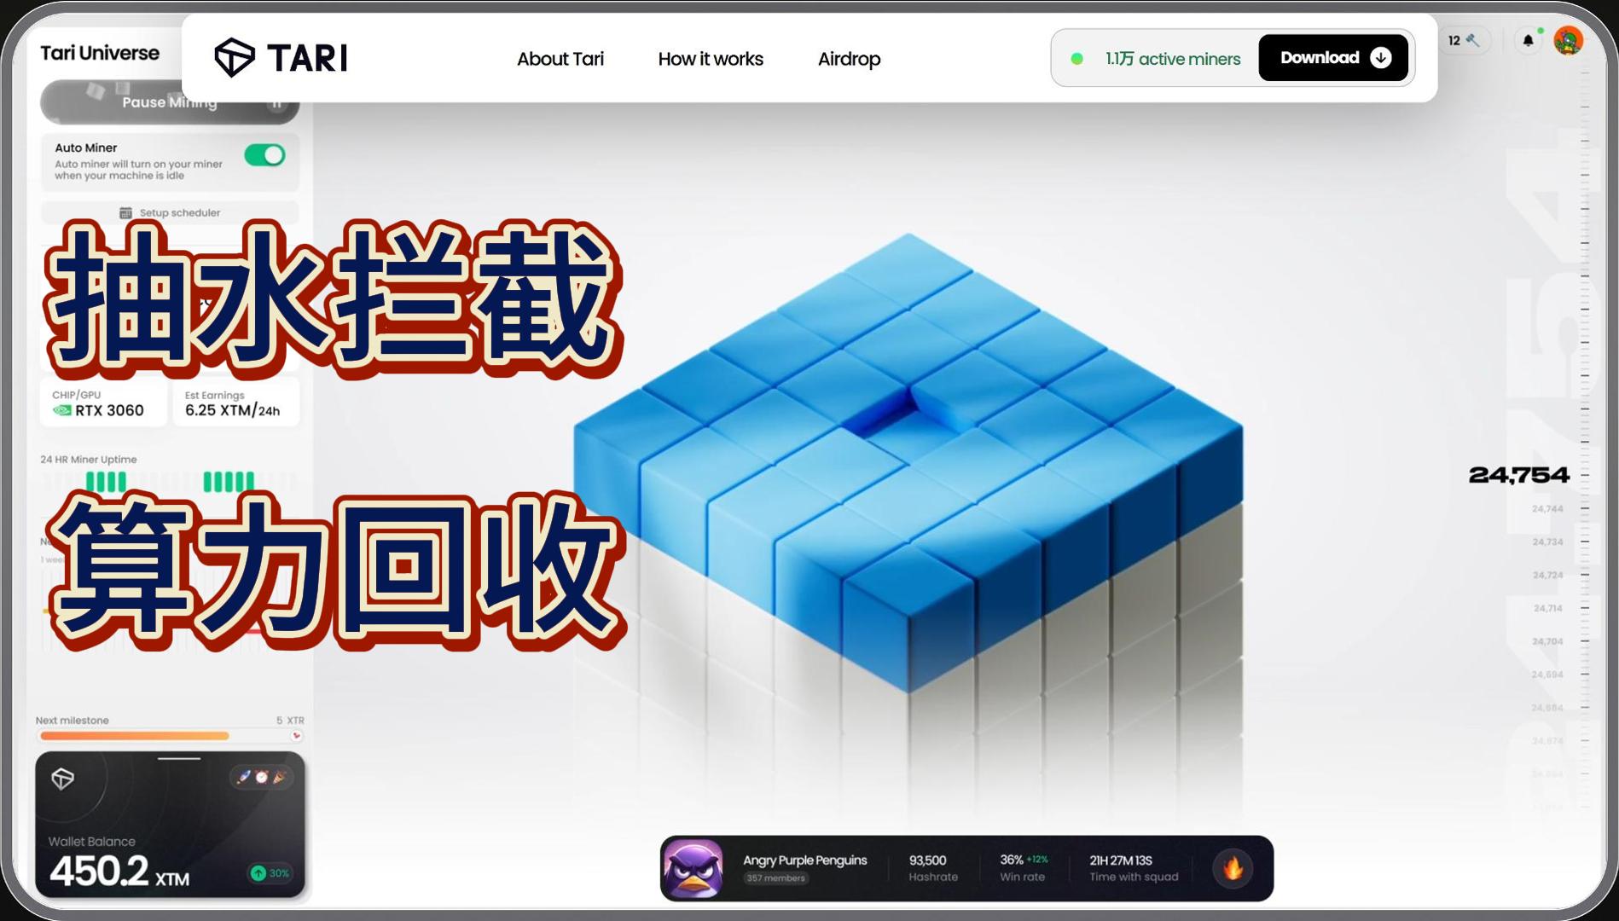The image size is (1619, 921).
Task: Click the download arrow circle icon
Action: [x=1380, y=57]
